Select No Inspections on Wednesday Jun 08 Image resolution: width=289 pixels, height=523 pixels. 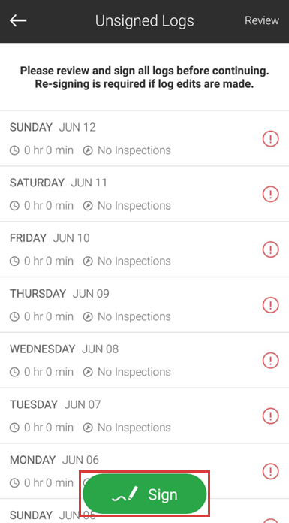pyautogui.click(x=134, y=372)
